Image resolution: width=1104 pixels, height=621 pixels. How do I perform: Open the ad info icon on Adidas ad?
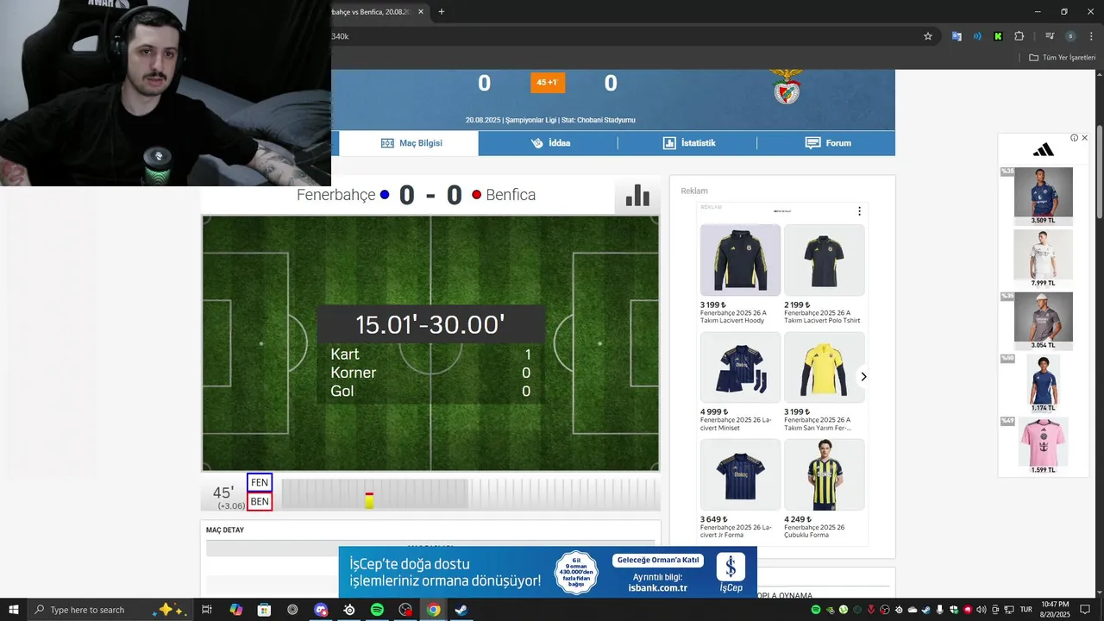click(x=1074, y=138)
